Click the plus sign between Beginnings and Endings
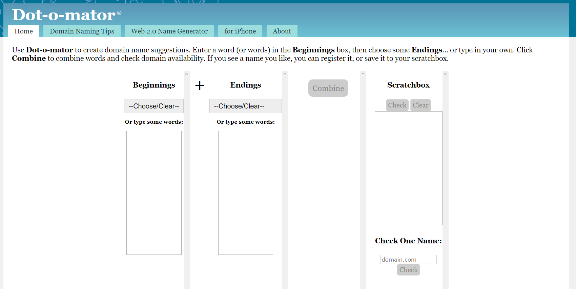The width and height of the screenshot is (576, 289). click(200, 86)
